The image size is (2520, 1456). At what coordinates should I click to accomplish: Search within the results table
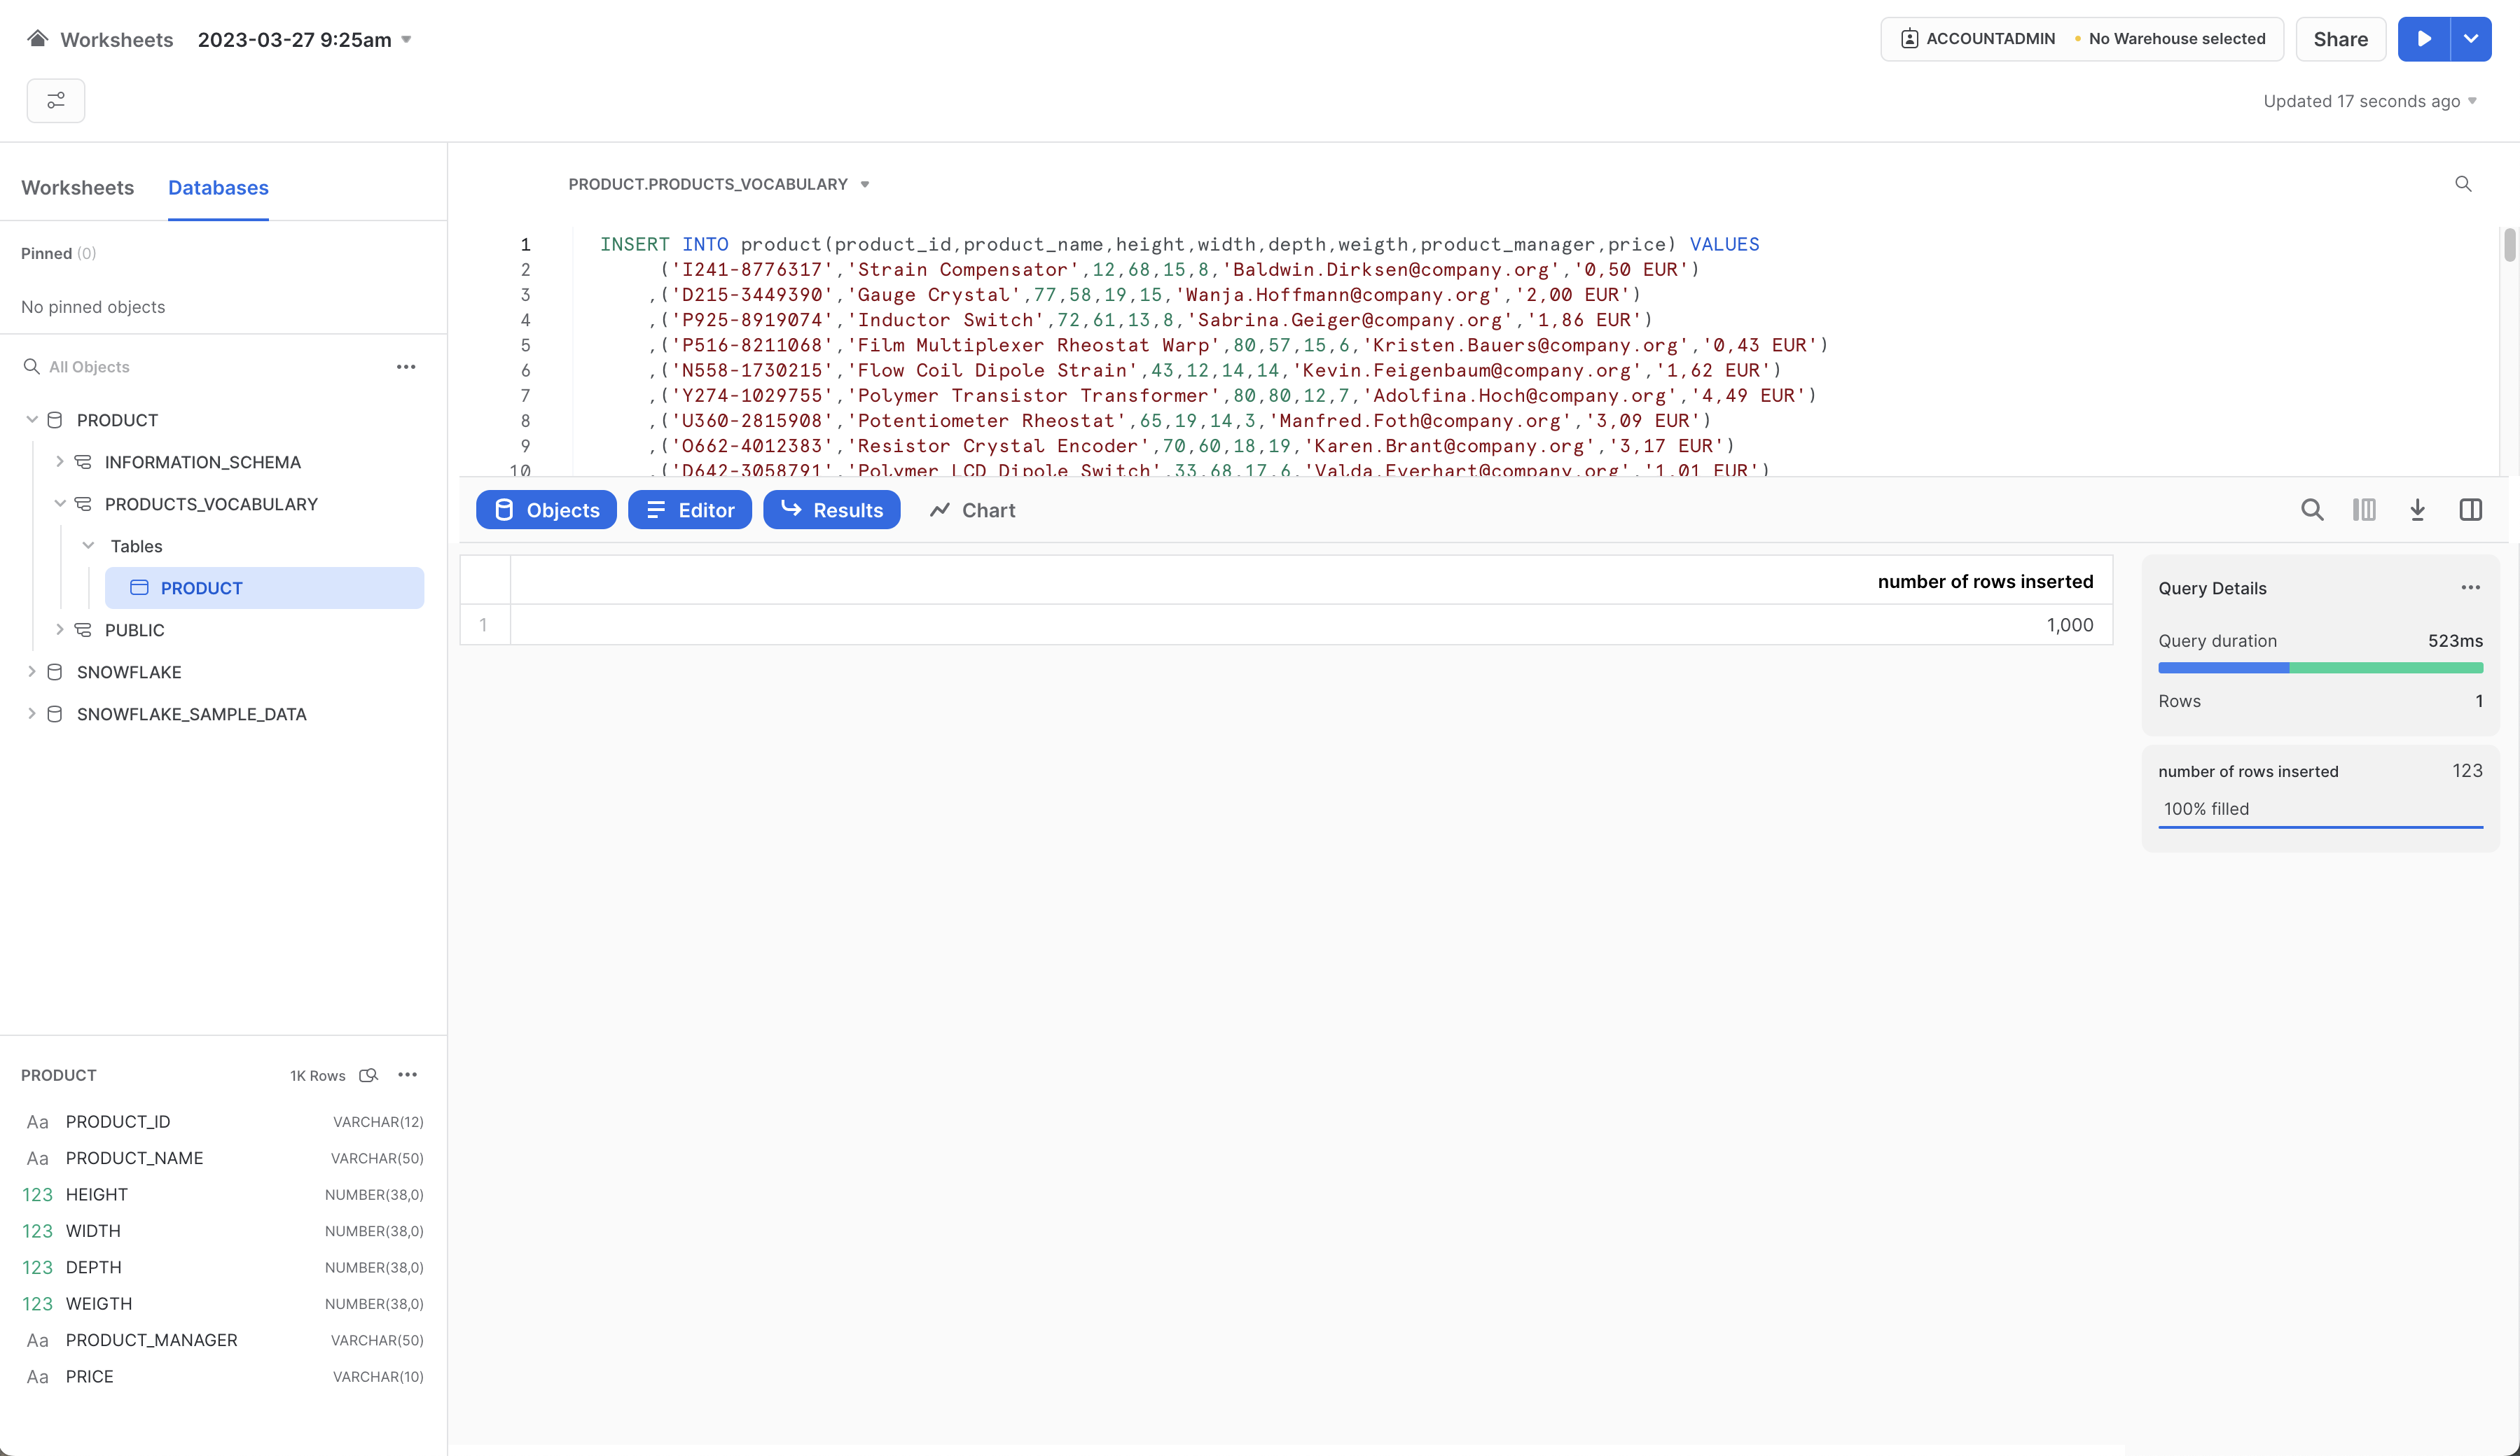click(x=2311, y=510)
